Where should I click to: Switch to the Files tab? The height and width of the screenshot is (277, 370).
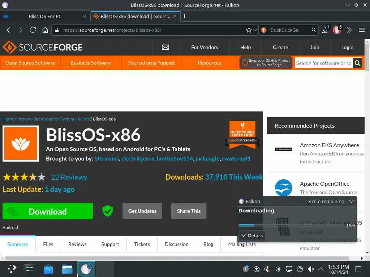coord(48,244)
